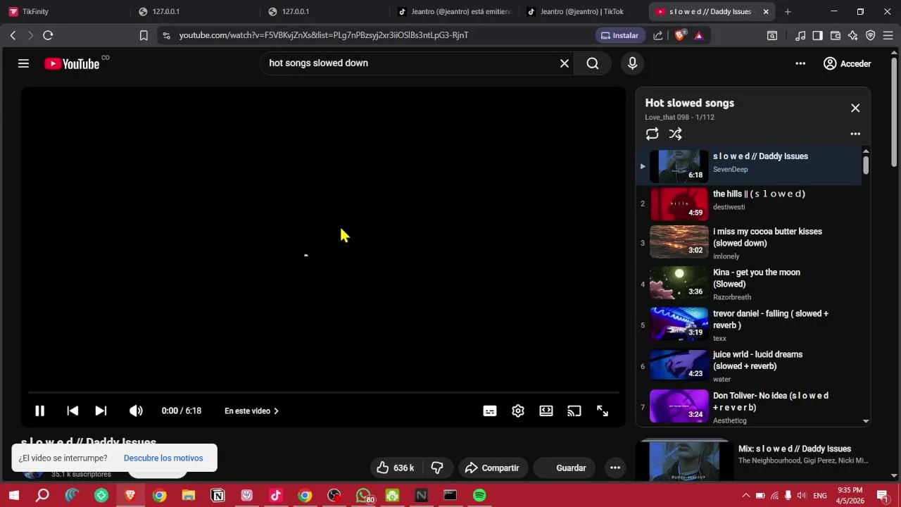The image size is (901, 507).
Task: Sign in with the Acceder button
Action: coord(848,63)
